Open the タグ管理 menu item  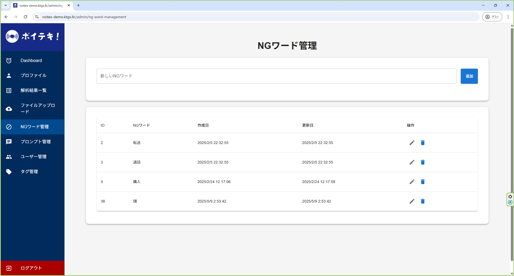pos(33,172)
